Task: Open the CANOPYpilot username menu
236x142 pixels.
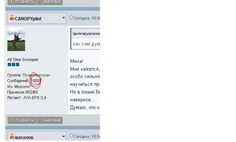Action: tap(28, 19)
